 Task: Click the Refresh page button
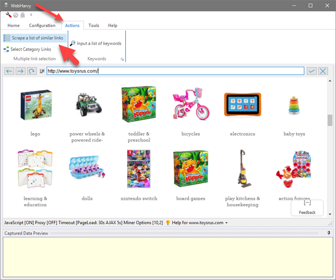pyautogui.click(x=32, y=71)
